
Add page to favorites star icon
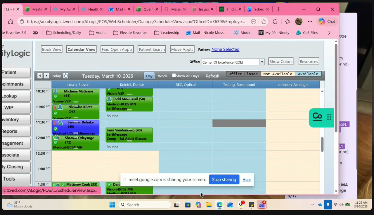coord(264,22)
